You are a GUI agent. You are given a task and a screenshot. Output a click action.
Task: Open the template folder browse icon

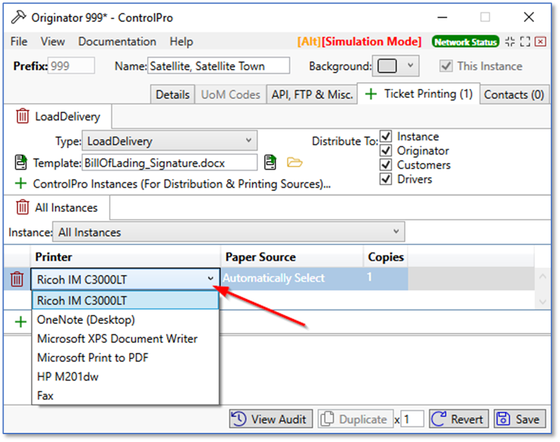click(x=295, y=162)
